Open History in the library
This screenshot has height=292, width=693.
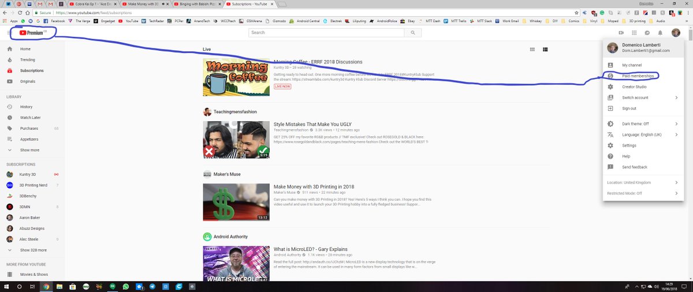32,107
